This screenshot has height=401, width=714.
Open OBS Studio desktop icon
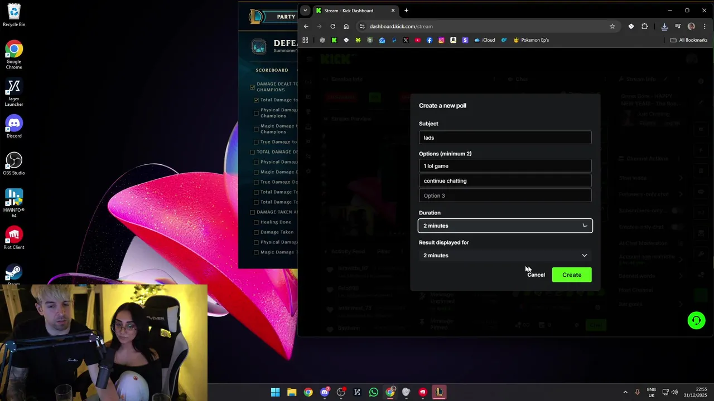(x=14, y=164)
